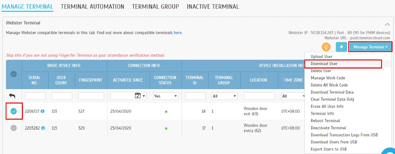Image resolution: width=395 pixels, height=154 pixels.
Task: Click the Fingerprint column header
Action: click(91, 80)
